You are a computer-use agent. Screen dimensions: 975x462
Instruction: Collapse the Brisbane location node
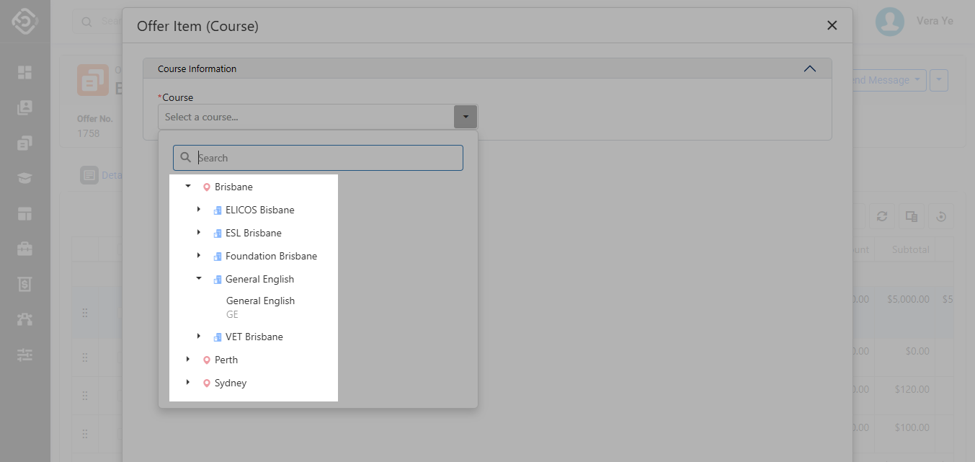point(188,186)
